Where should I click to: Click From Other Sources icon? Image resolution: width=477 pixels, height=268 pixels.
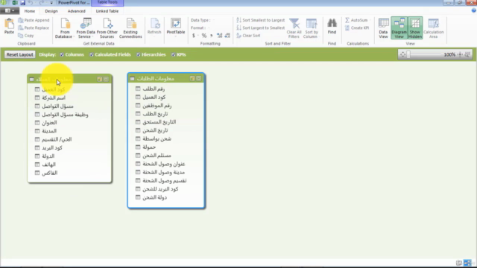(107, 28)
